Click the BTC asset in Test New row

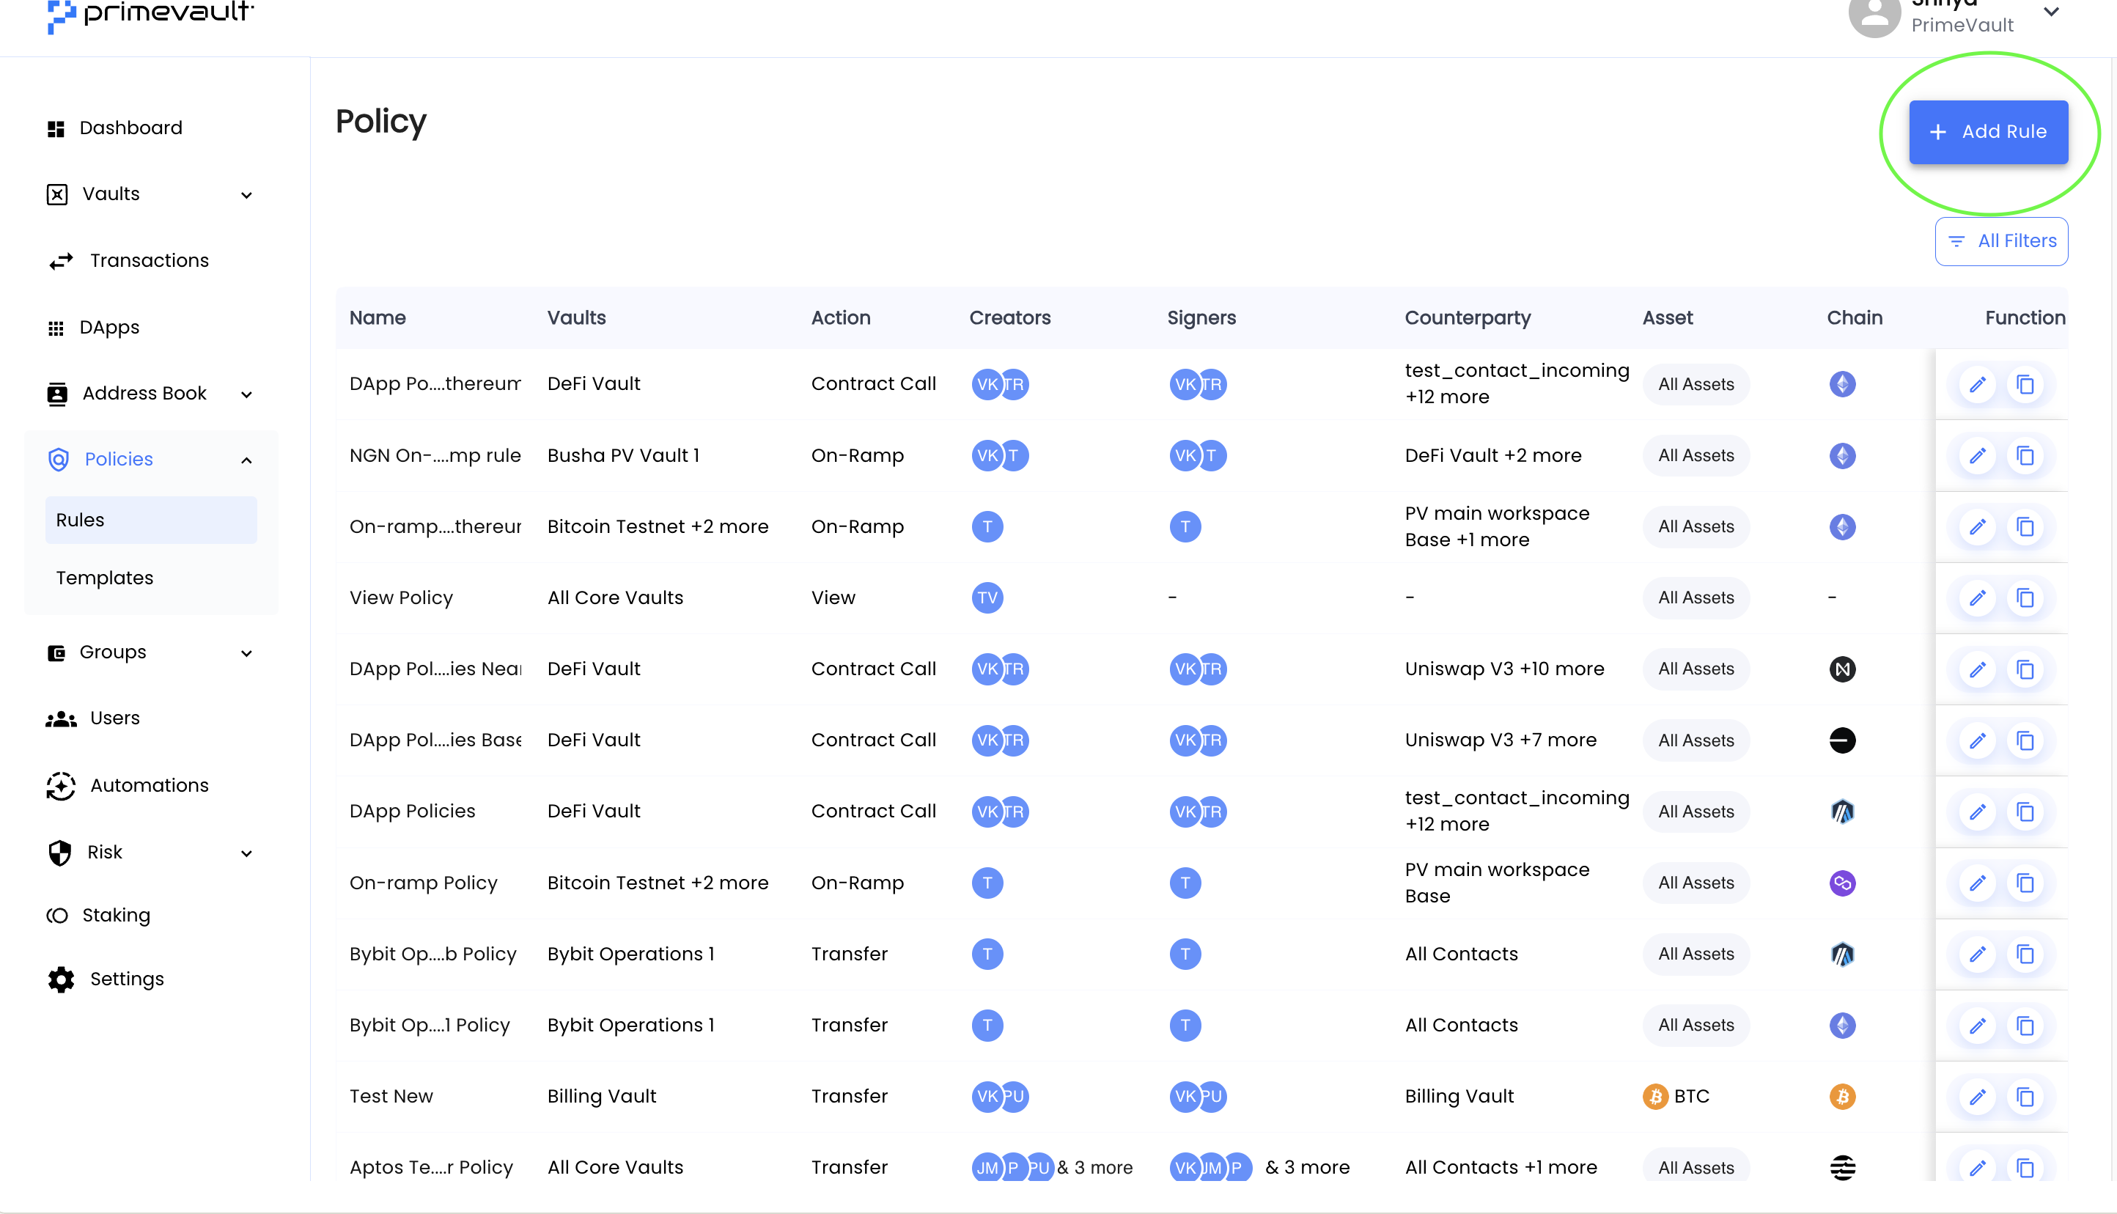[1676, 1097]
